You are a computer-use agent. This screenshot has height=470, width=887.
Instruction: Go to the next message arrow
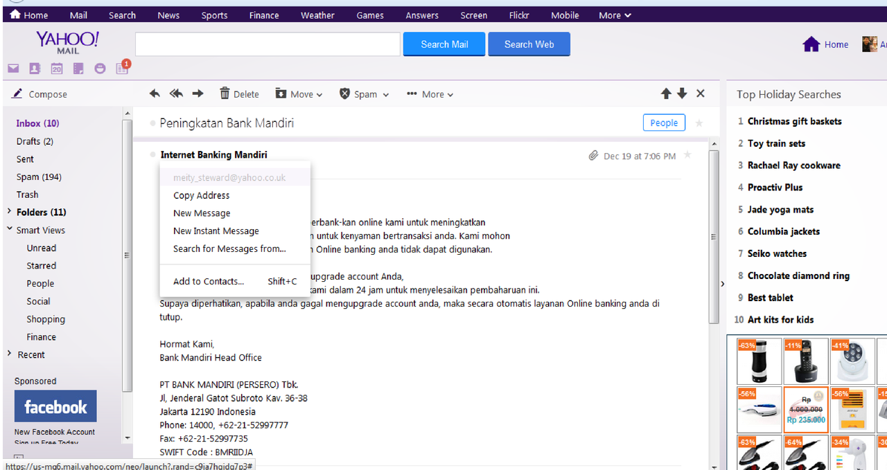pyautogui.click(x=682, y=93)
